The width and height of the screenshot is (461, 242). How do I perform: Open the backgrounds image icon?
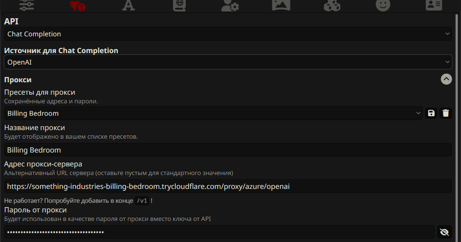281,5
